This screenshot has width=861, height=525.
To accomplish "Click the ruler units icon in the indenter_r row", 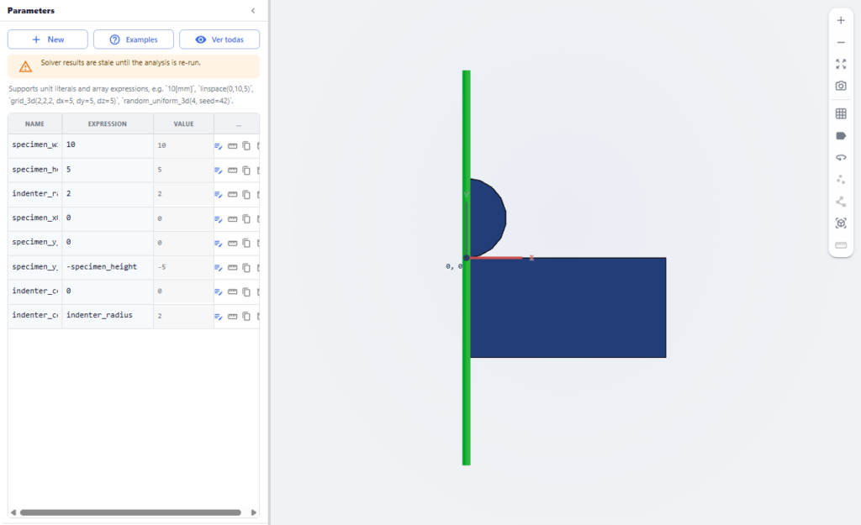I will [232, 194].
